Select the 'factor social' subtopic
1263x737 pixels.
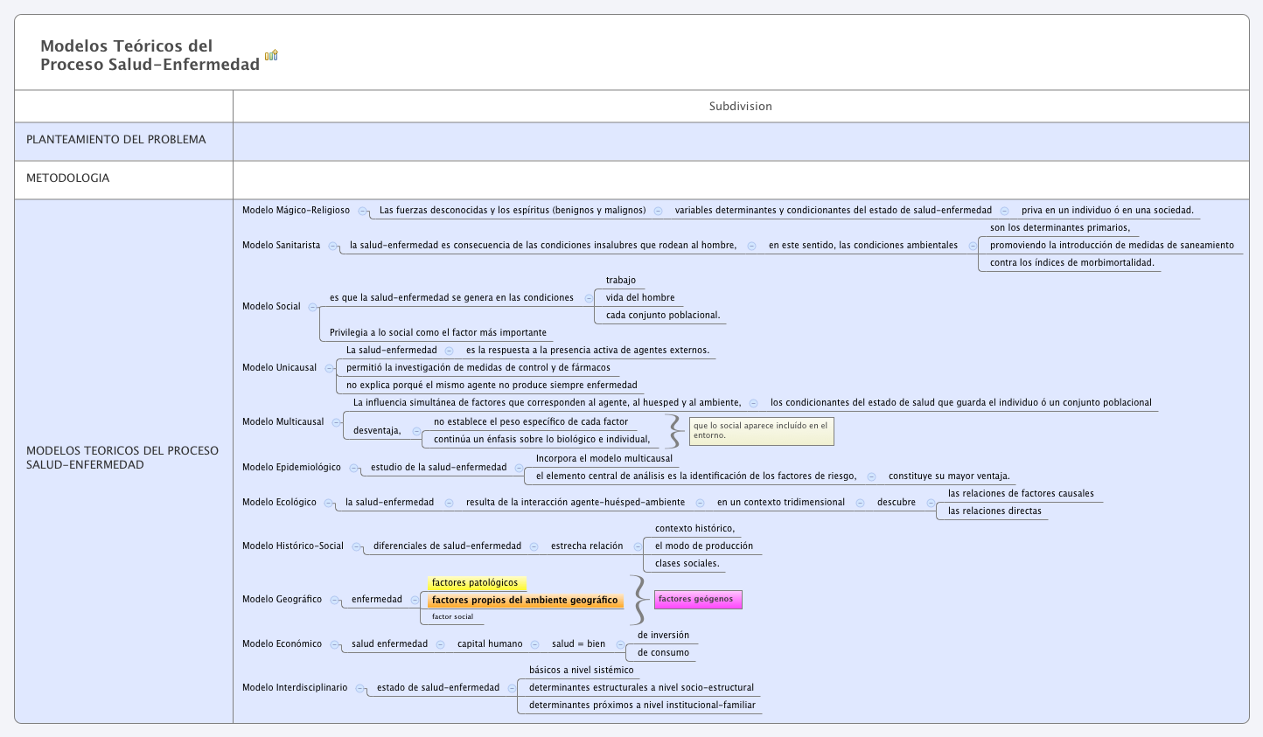pyautogui.click(x=452, y=617)
